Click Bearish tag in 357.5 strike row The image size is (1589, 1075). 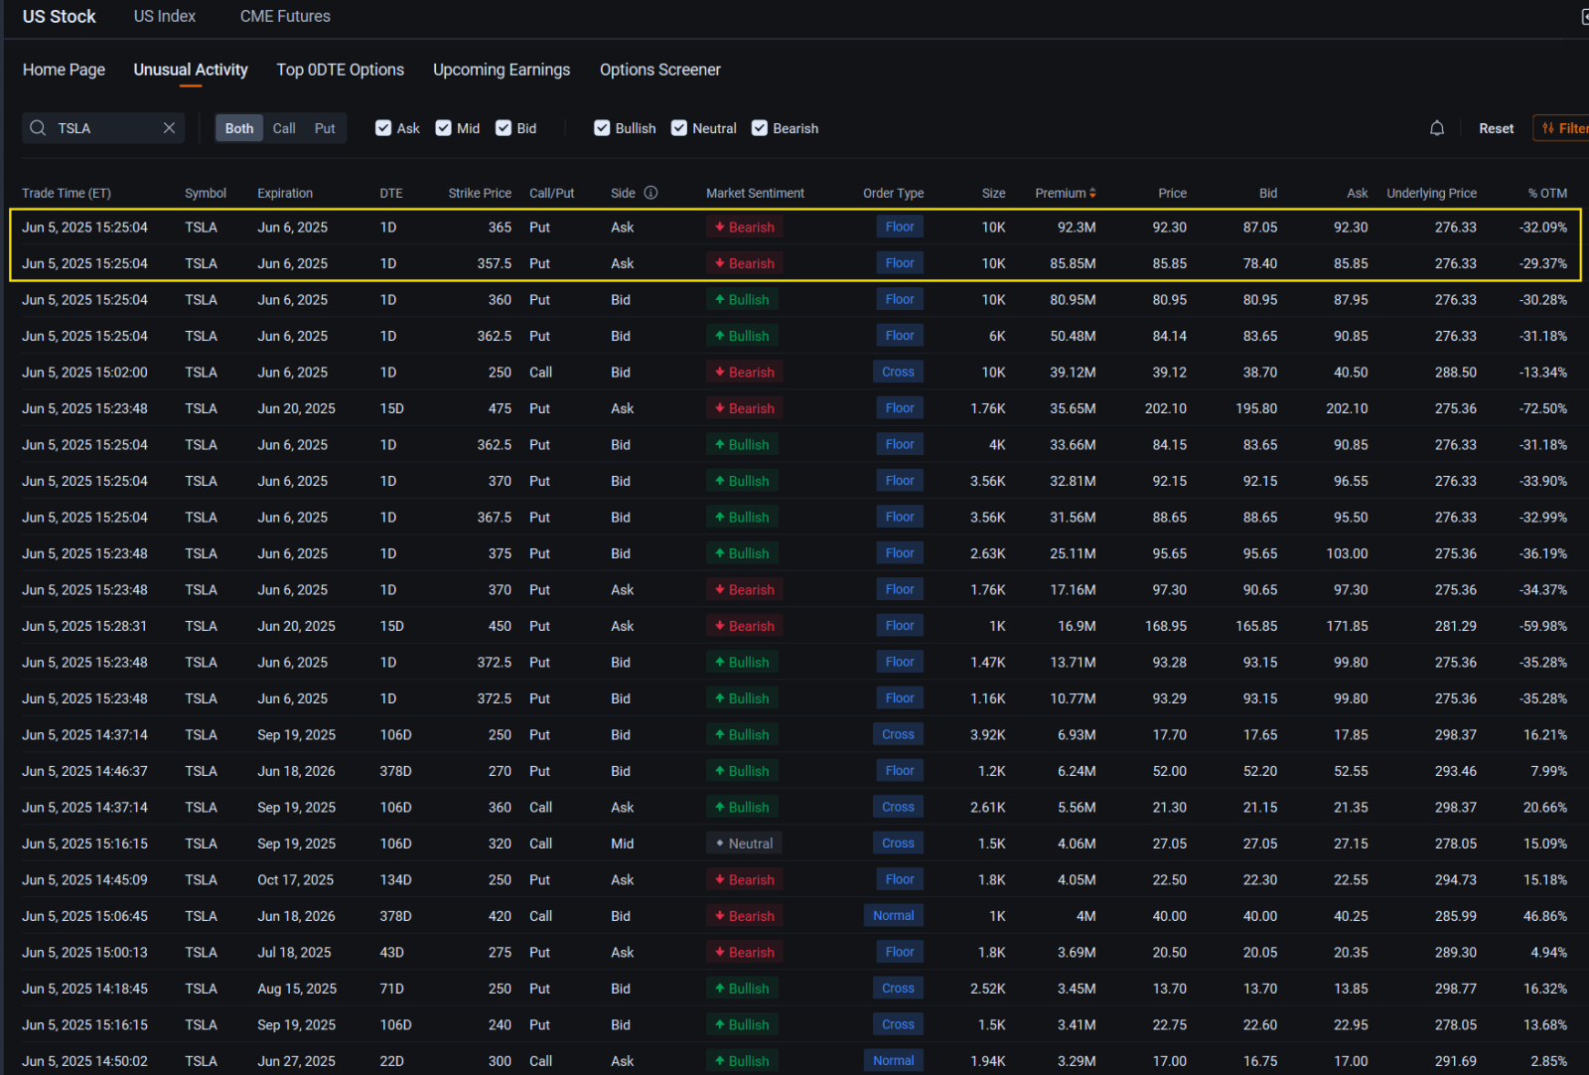click(745, 263)
